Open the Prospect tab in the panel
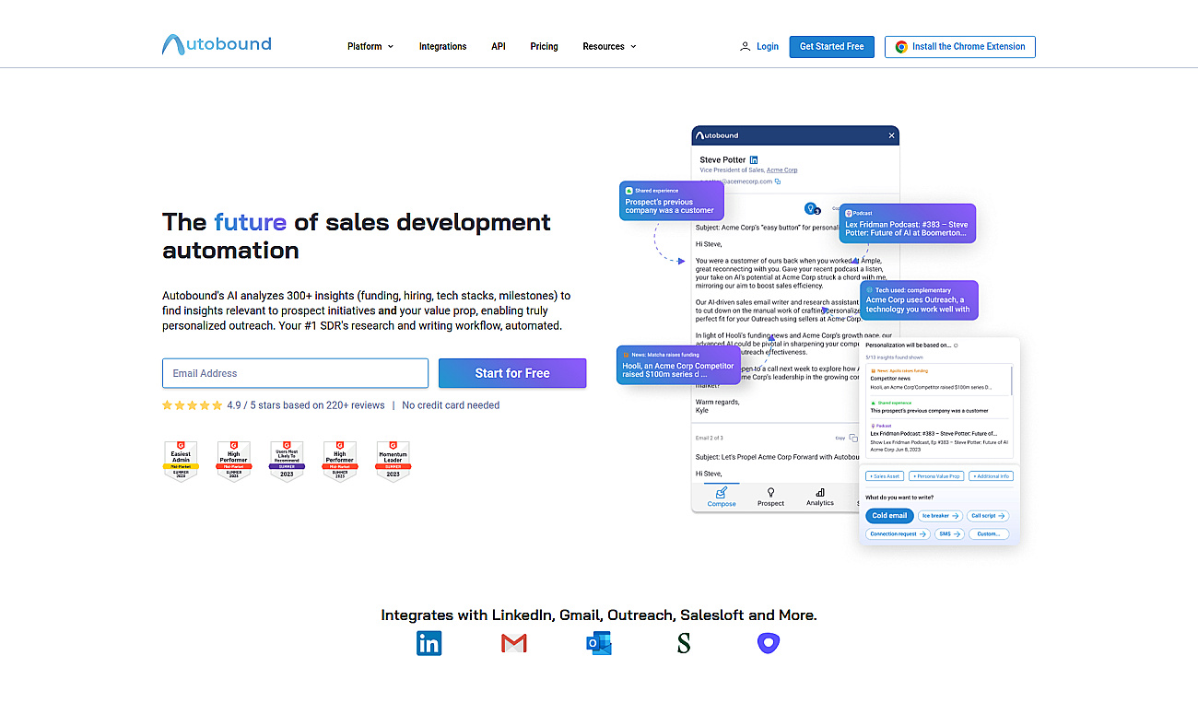The height and width of the screenshot is (726, 1198). [x=770, y=497]
